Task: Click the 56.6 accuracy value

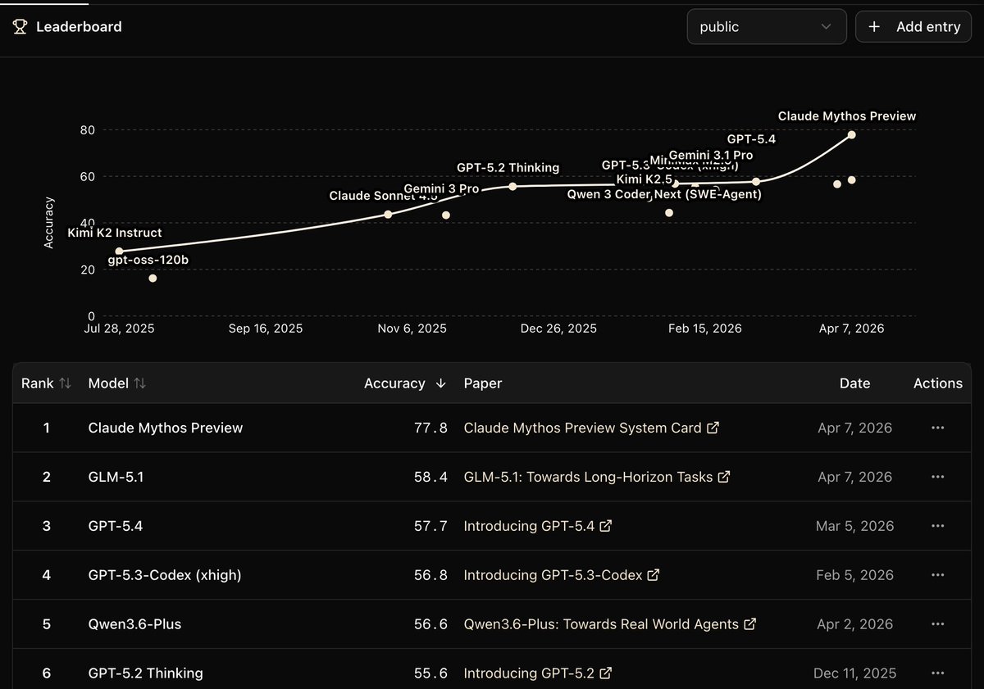Action: click(x=430, y=624)
